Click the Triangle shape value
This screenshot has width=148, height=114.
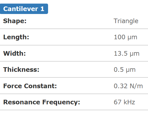(126, 21)
